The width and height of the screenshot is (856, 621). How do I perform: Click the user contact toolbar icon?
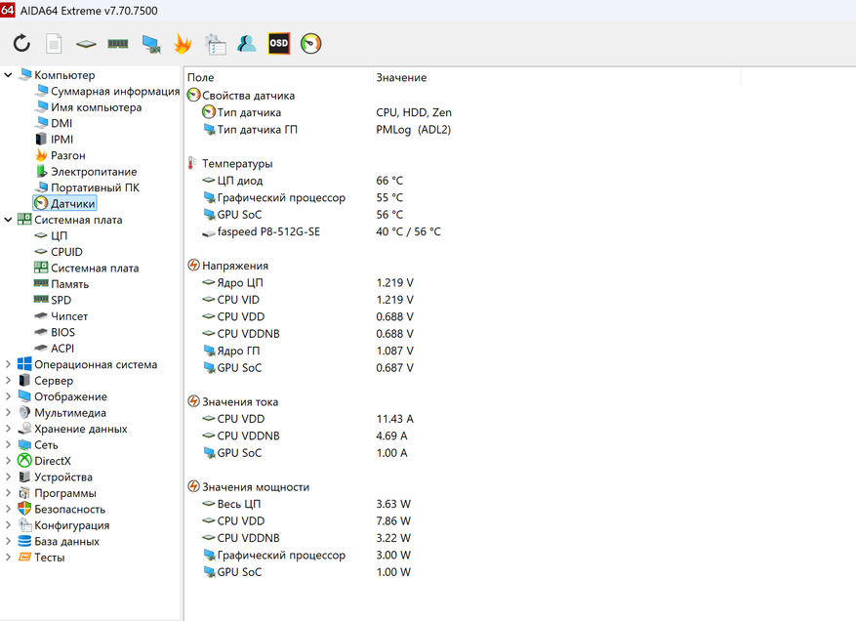tap(247, 44)
